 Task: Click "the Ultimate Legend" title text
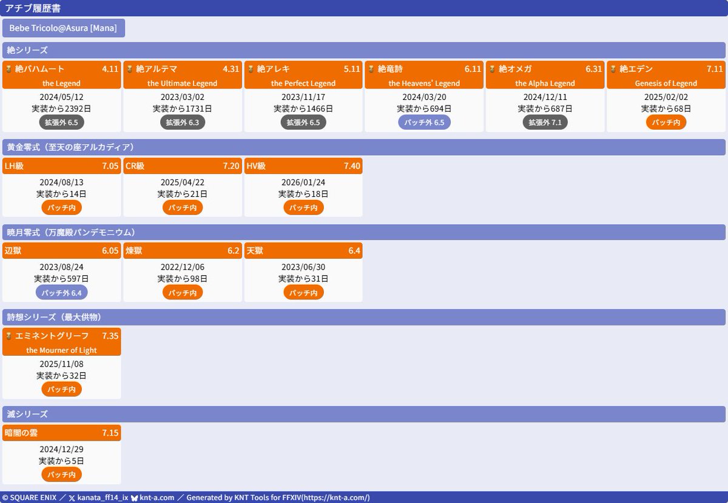[183, 84]
